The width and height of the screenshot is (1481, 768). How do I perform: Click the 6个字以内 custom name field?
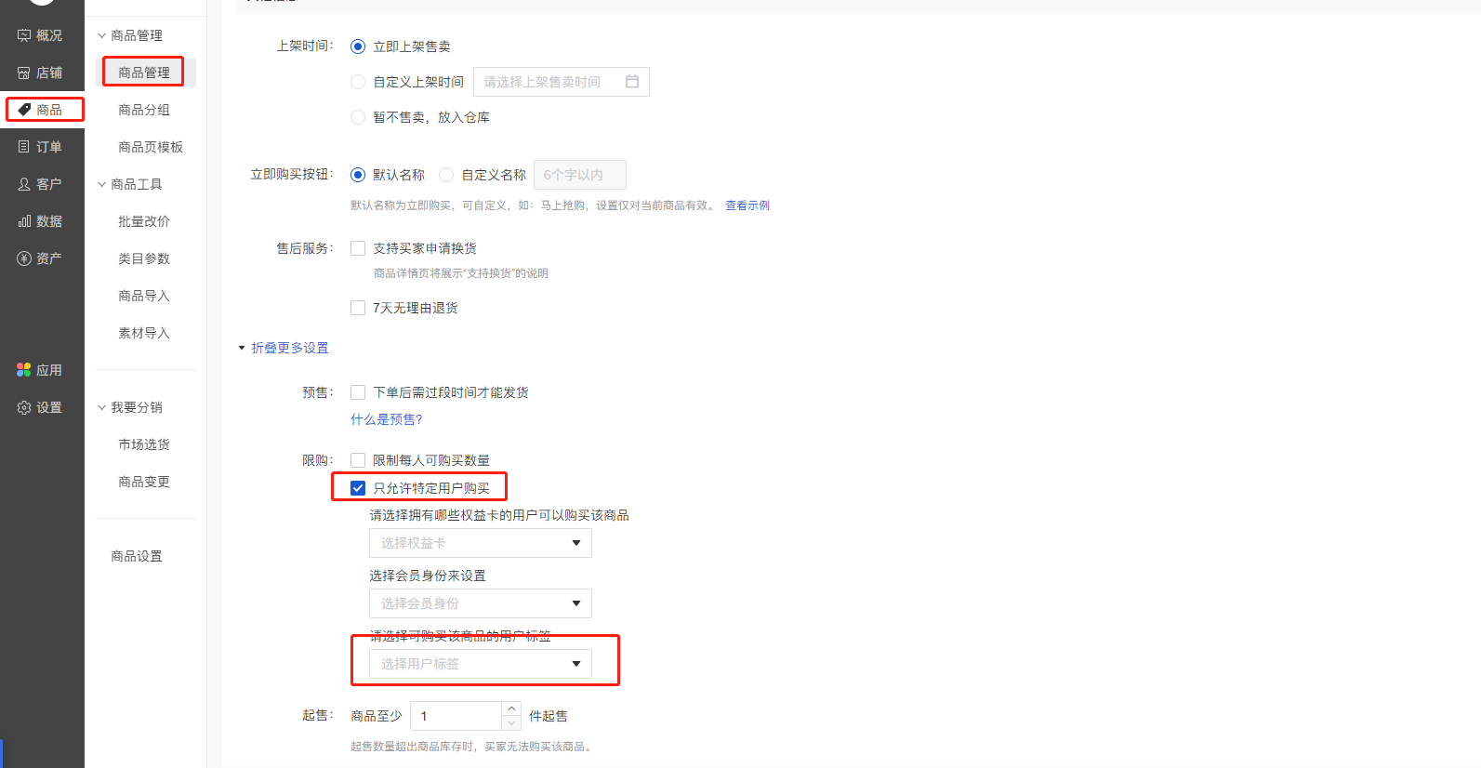pyautogui.click(x=580, y=175)
